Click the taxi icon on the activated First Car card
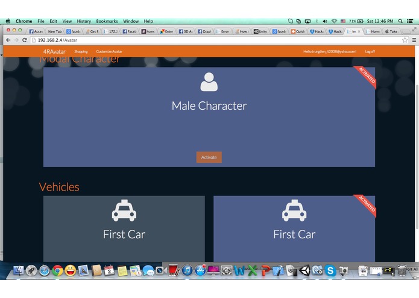Image resolution: width=419 pixels, height=298 pixels. [x=294, y=211]
